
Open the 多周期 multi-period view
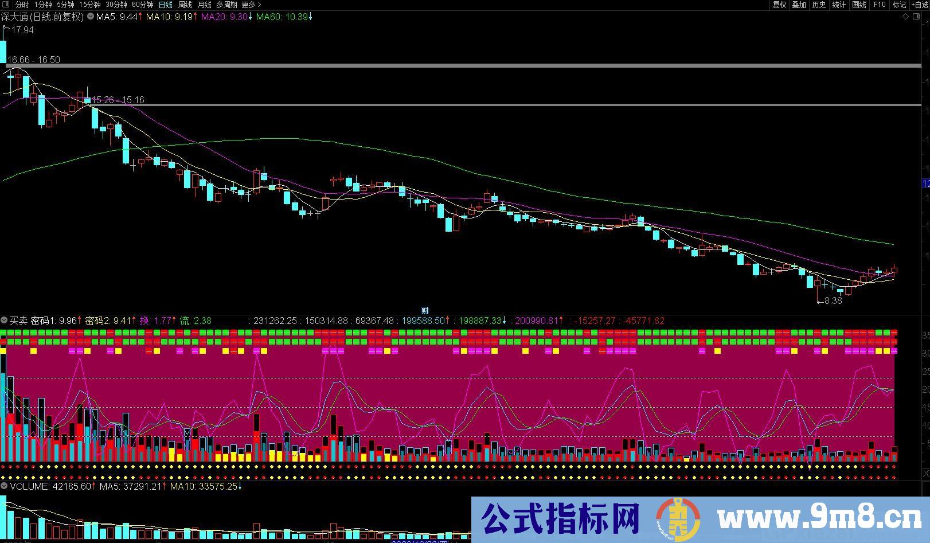[226, 5]
